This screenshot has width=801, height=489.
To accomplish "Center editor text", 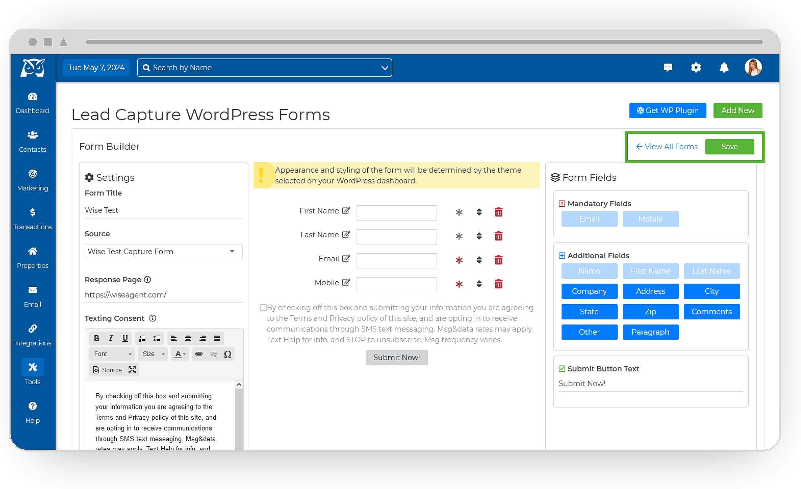I will [188, 338].
